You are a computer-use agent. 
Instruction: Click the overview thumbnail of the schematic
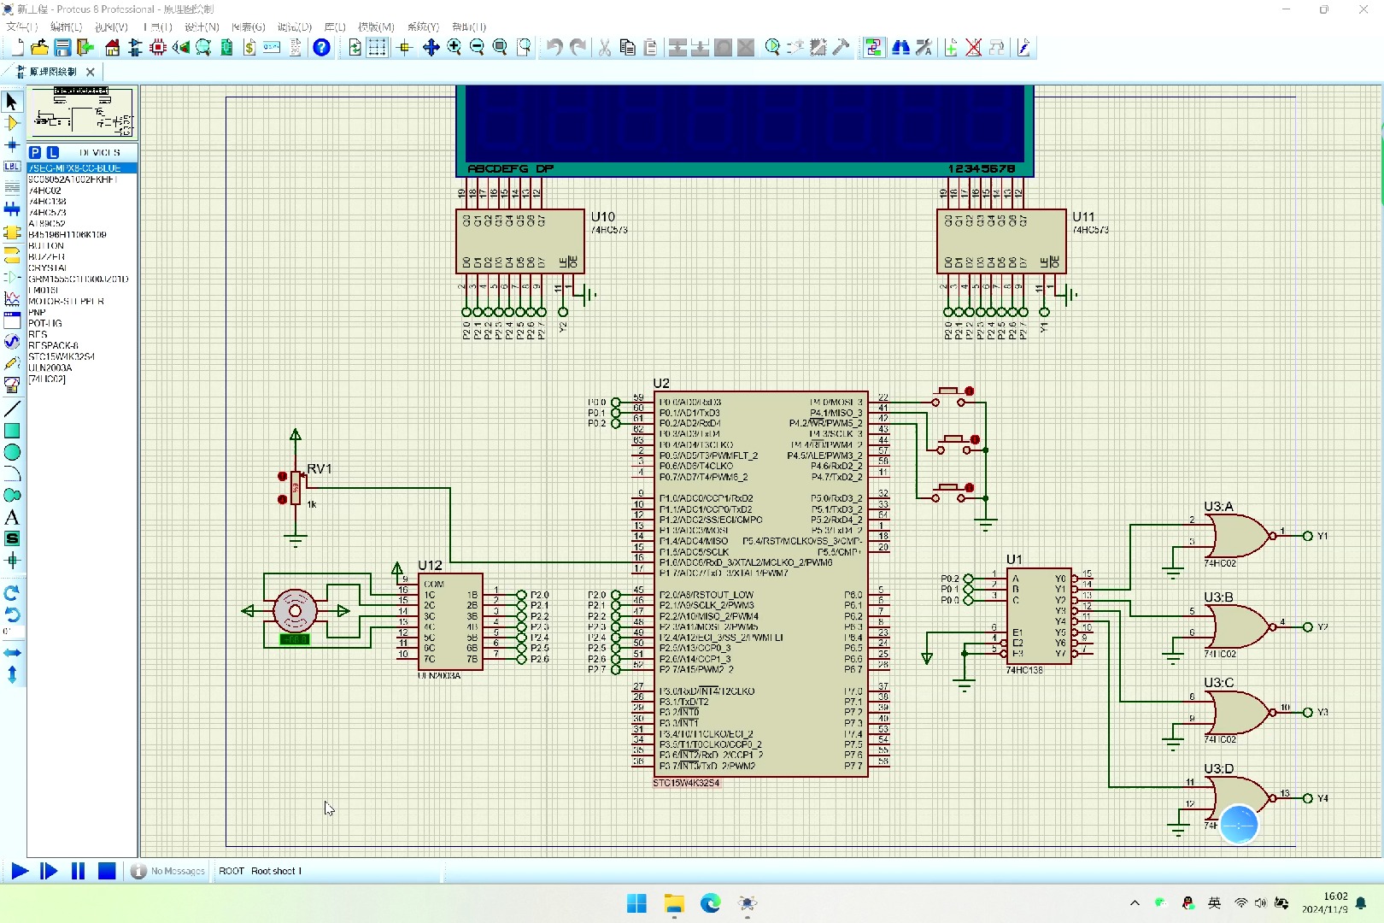82,112
